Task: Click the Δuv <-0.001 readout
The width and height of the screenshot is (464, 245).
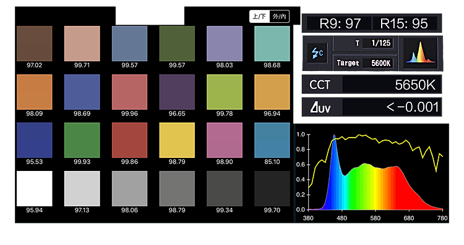Action: coord(372,107)
